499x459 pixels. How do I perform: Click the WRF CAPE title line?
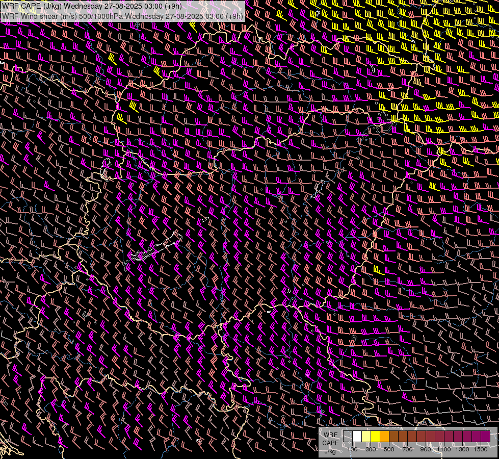[x=92, y=6]
